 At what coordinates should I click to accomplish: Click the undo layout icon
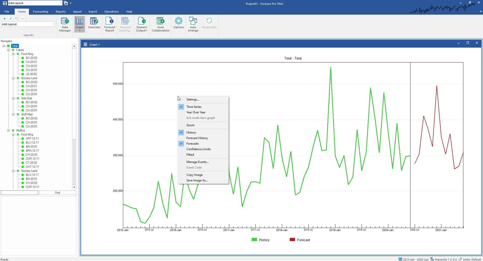point(16,19)
